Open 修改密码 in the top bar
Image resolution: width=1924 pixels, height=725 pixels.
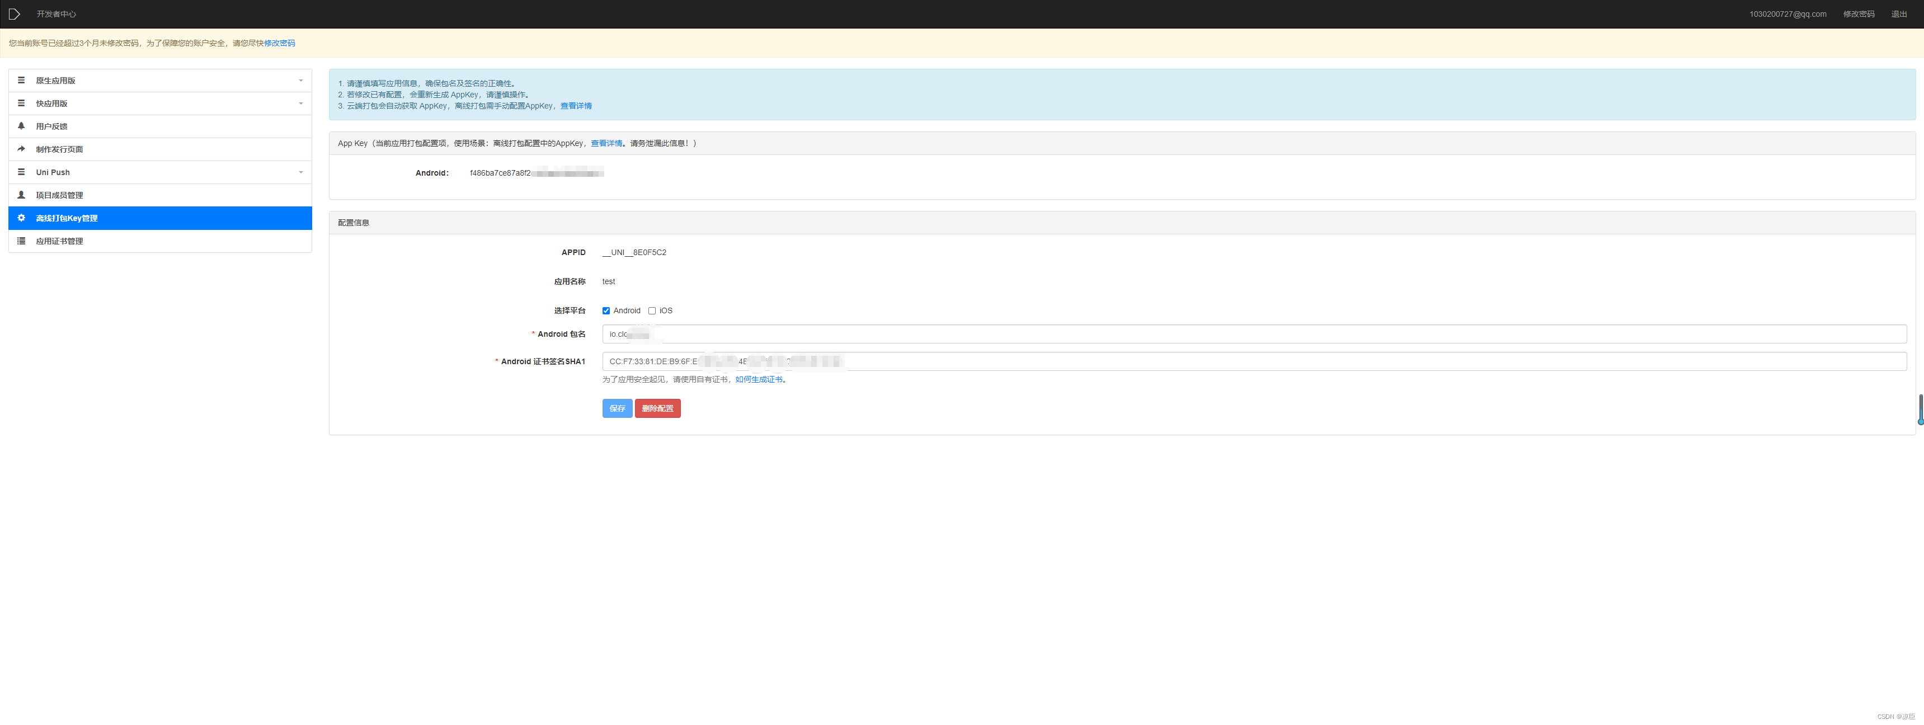(x=1859, y=14)
